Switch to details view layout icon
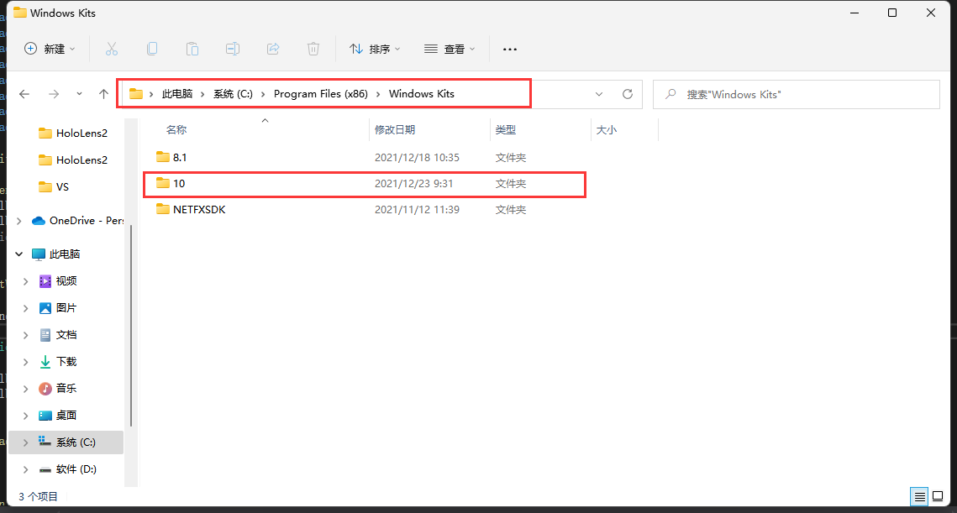Image resolution: width=957 pixels, height=513 pixels. 919,496
